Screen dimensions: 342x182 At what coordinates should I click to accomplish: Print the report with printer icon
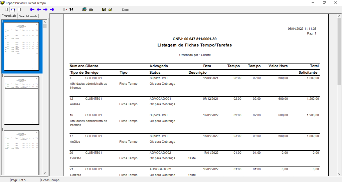pos(91,10)
